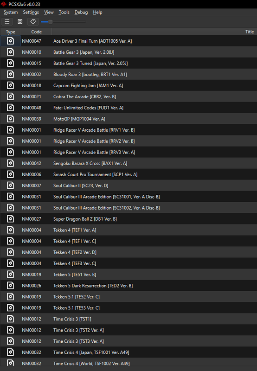Click type icon for Soul Calibur III SC31001
The width and height of the screenshot is (257, 371).
click(10, 197)
